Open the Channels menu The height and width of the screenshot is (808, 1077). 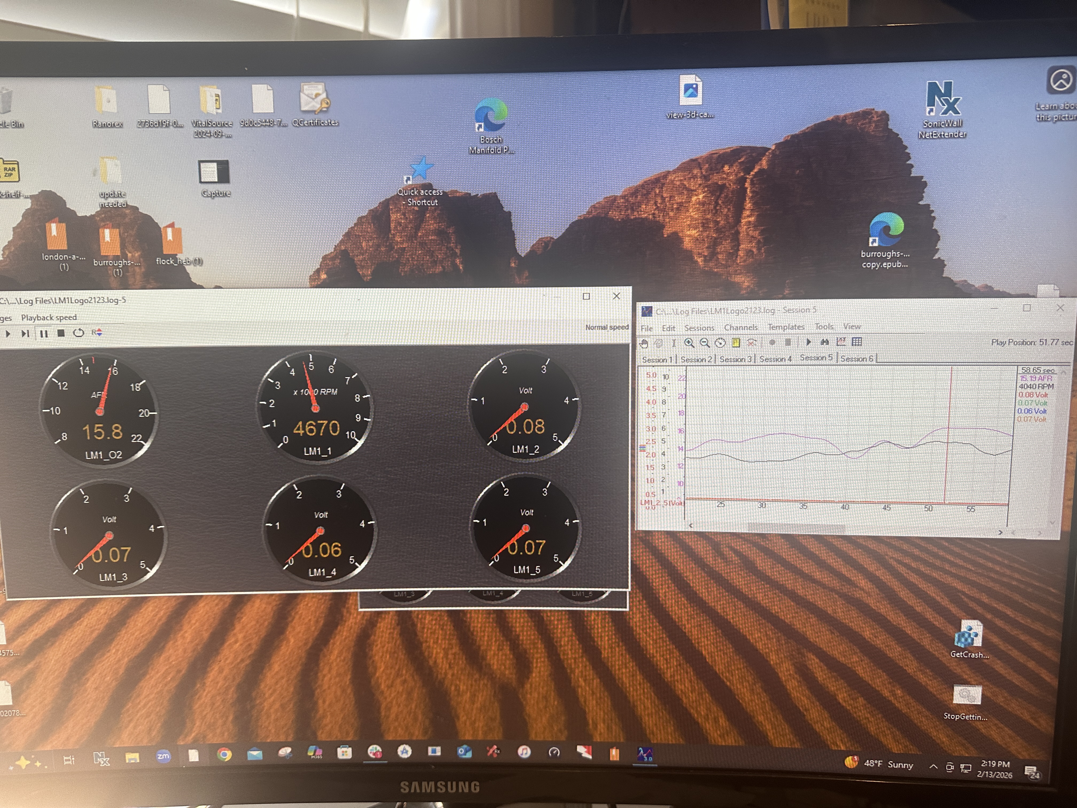(x=740, y=327)
